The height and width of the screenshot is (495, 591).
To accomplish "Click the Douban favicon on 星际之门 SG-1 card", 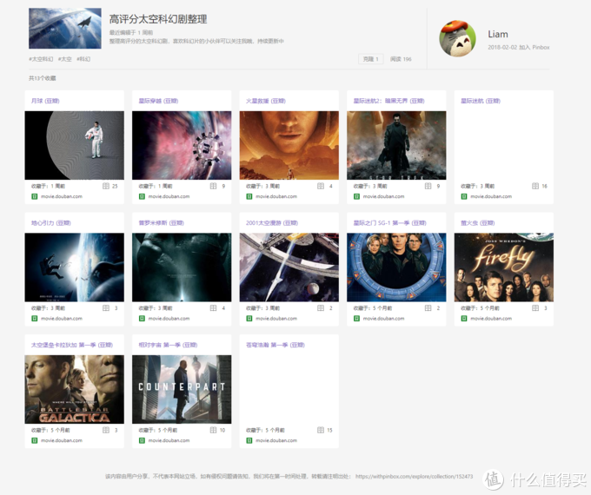I will pos(356,319).
